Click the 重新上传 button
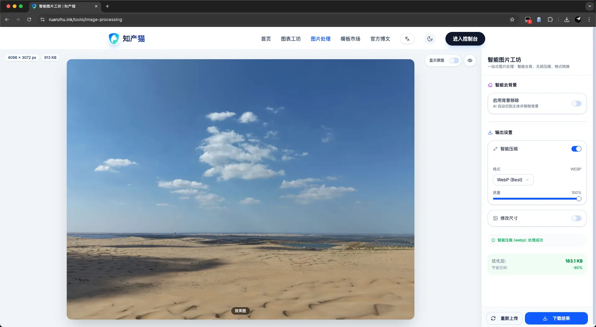This screenshot has height=327, width=596. [x=504, y=318]
